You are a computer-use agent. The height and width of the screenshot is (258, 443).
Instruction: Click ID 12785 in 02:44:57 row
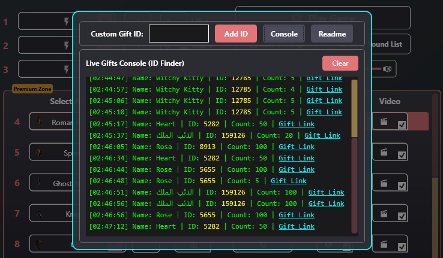(241, 89)
